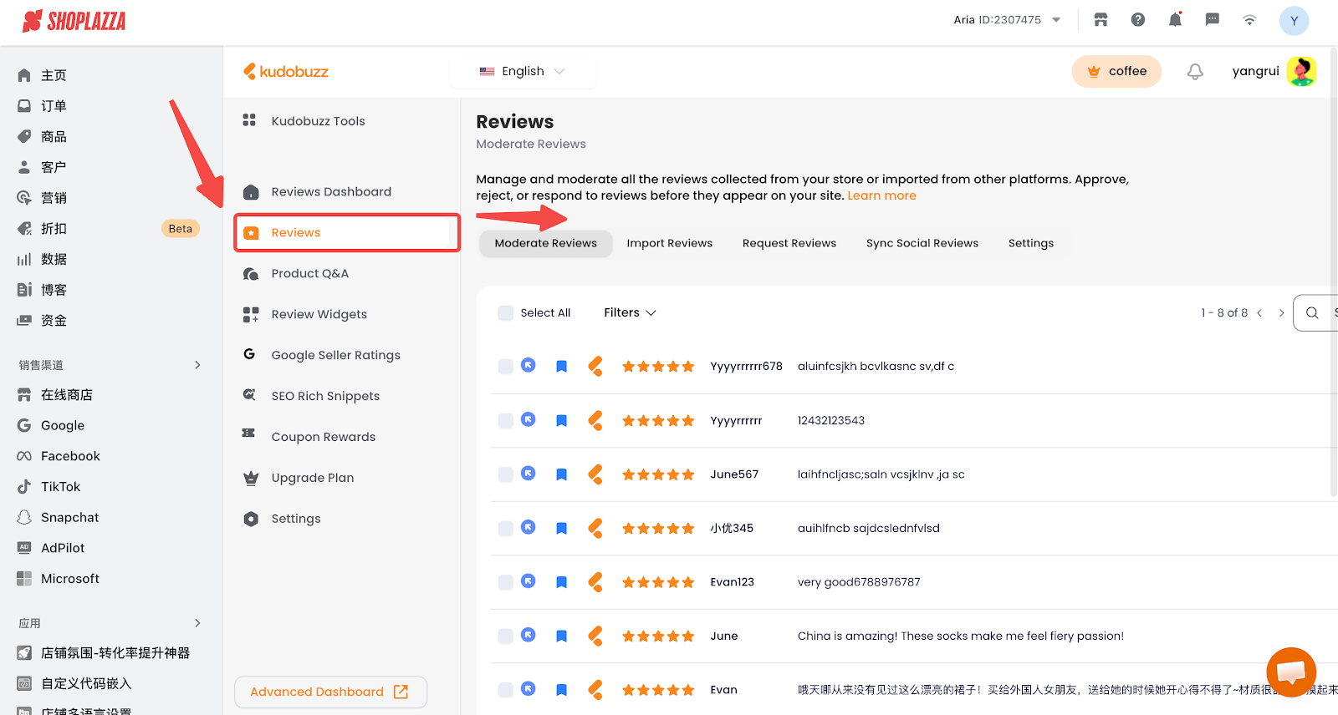Expand the Filters dropdown
The height and width of the screenshot is (715, 1338).
click(x=630, y=312)
